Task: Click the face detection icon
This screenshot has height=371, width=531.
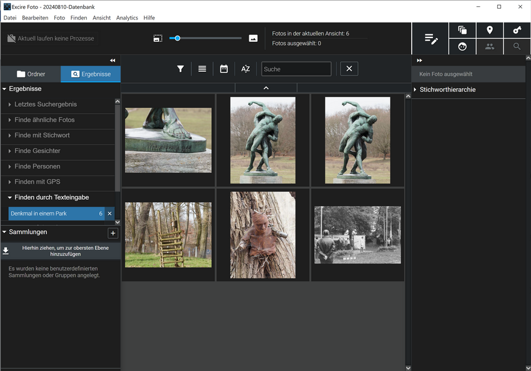Action: click(462, 46)
